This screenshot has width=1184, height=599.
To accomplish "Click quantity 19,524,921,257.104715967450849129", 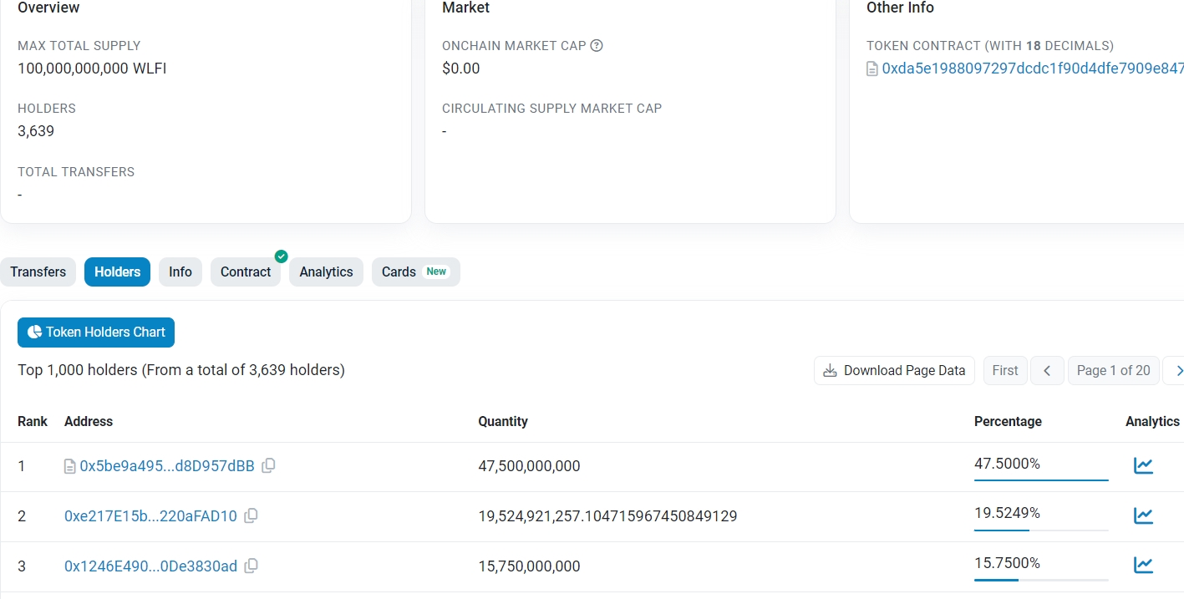I will (x=607, y=516).
